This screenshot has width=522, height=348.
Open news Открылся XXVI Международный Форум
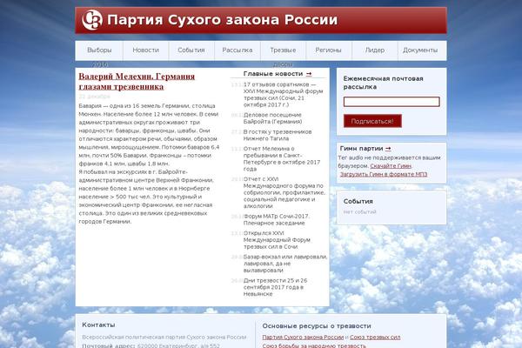click(x=277, y=240)
